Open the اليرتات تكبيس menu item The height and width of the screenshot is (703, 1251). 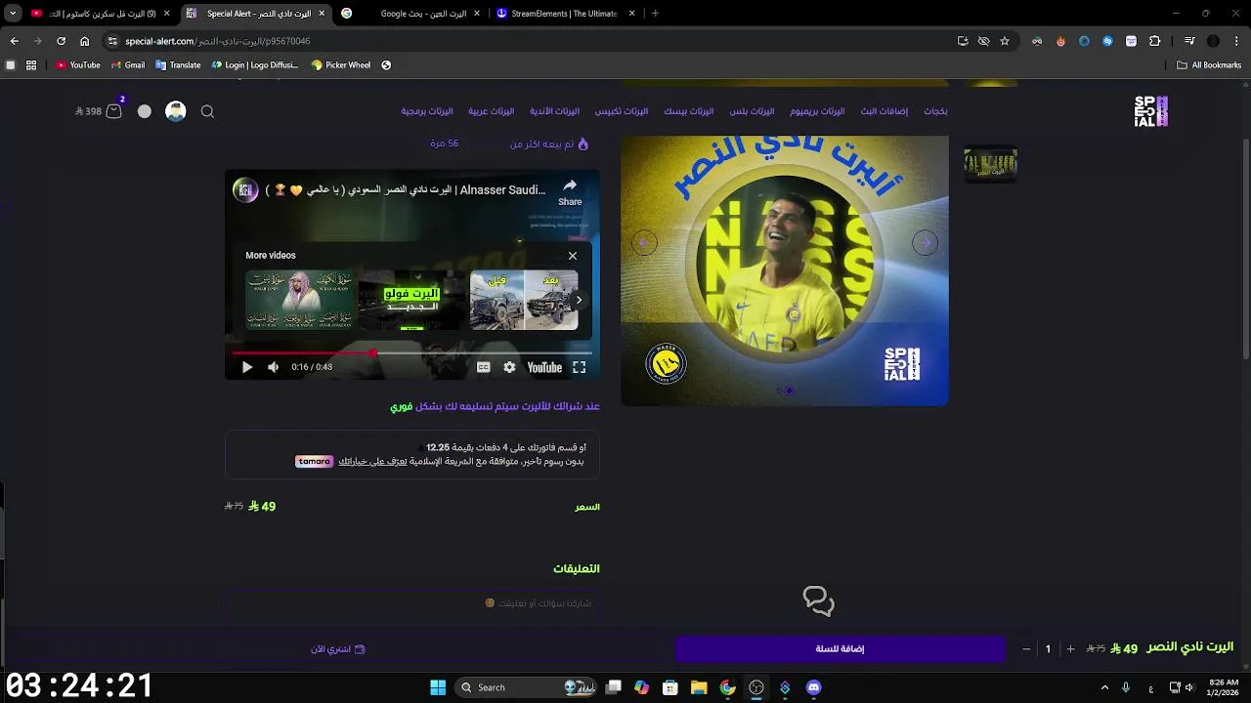pyautogui.click(x=622, y=111)
